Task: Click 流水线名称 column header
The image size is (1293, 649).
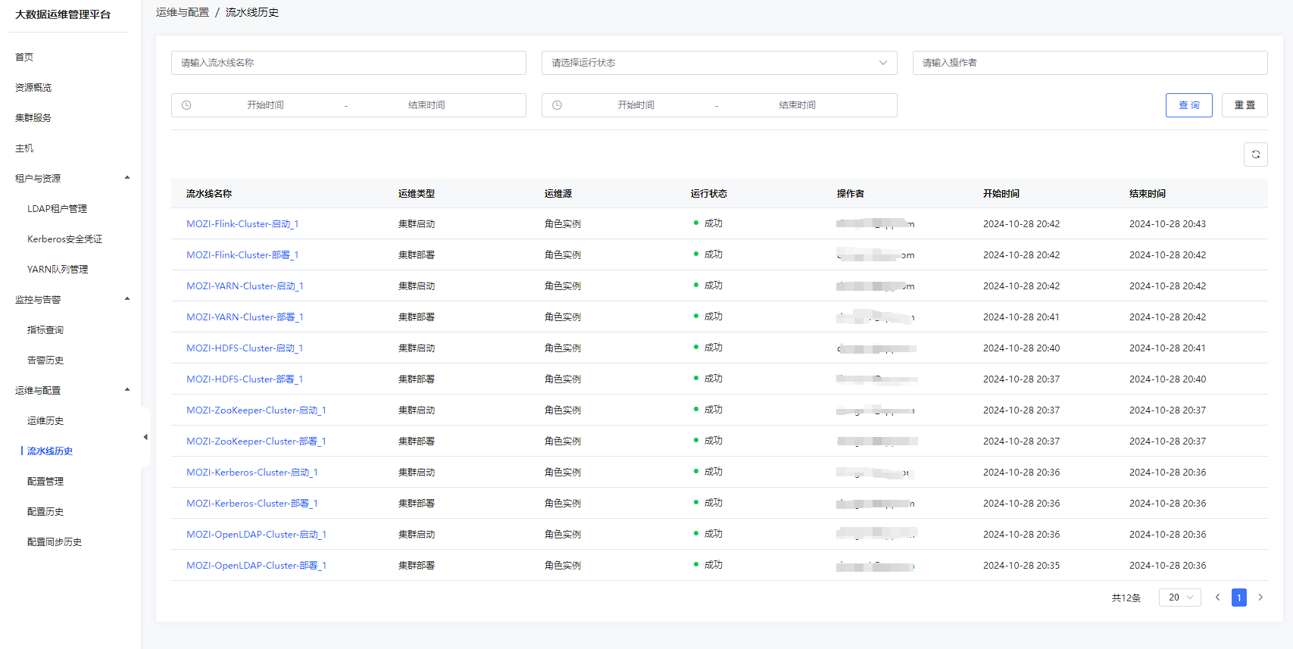Action: [209, 193]
